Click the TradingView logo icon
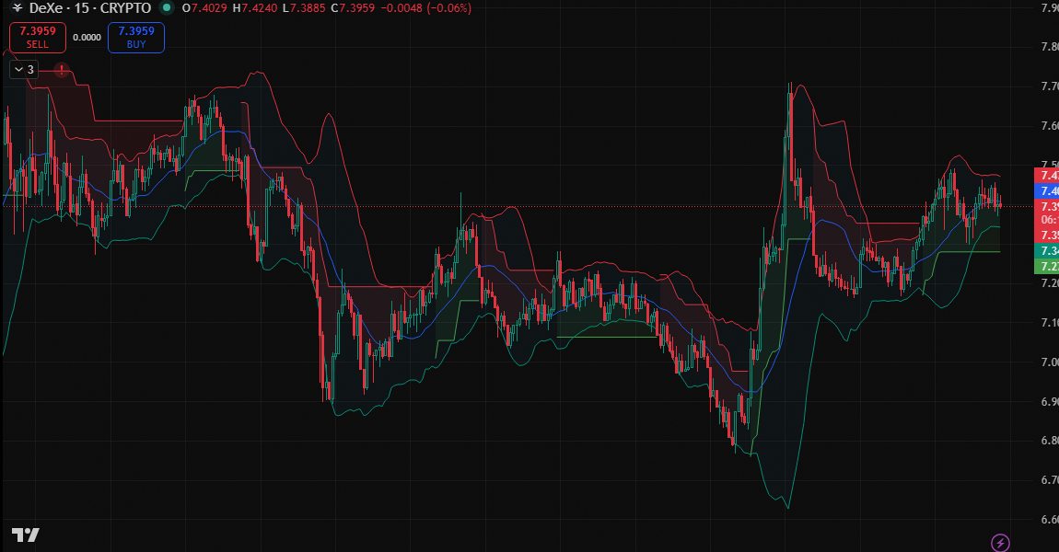 (x=25, y=535)
